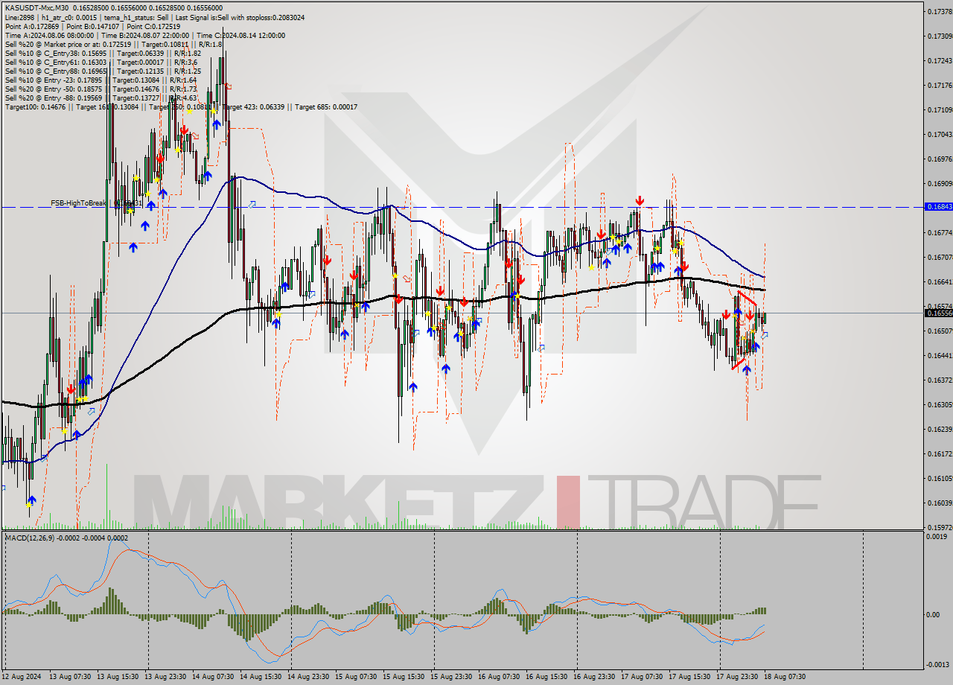Click the 'C_Entry61: 0.16303' line
953x685 pixels.
(101, 62)
